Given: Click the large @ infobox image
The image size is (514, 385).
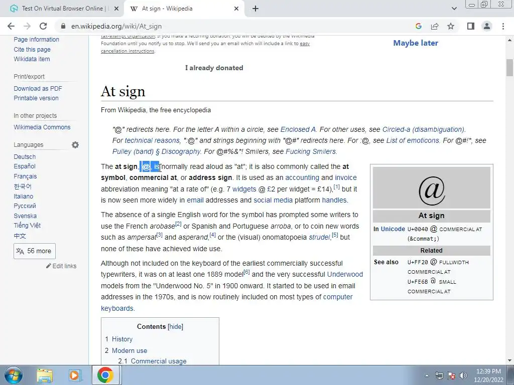Looking at the screenshot, I should (x=431, y=190).
